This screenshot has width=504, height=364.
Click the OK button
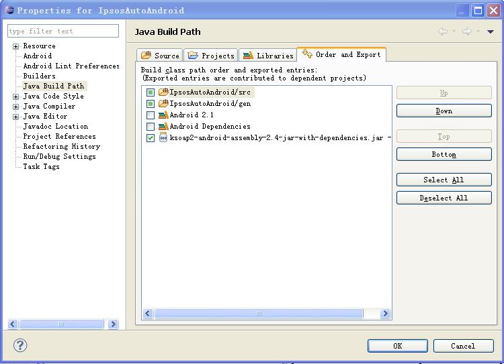(398, 346)
